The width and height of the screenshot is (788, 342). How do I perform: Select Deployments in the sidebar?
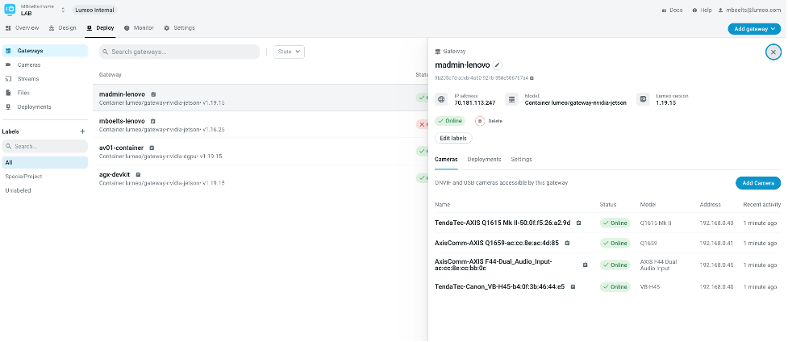point(44,107)
